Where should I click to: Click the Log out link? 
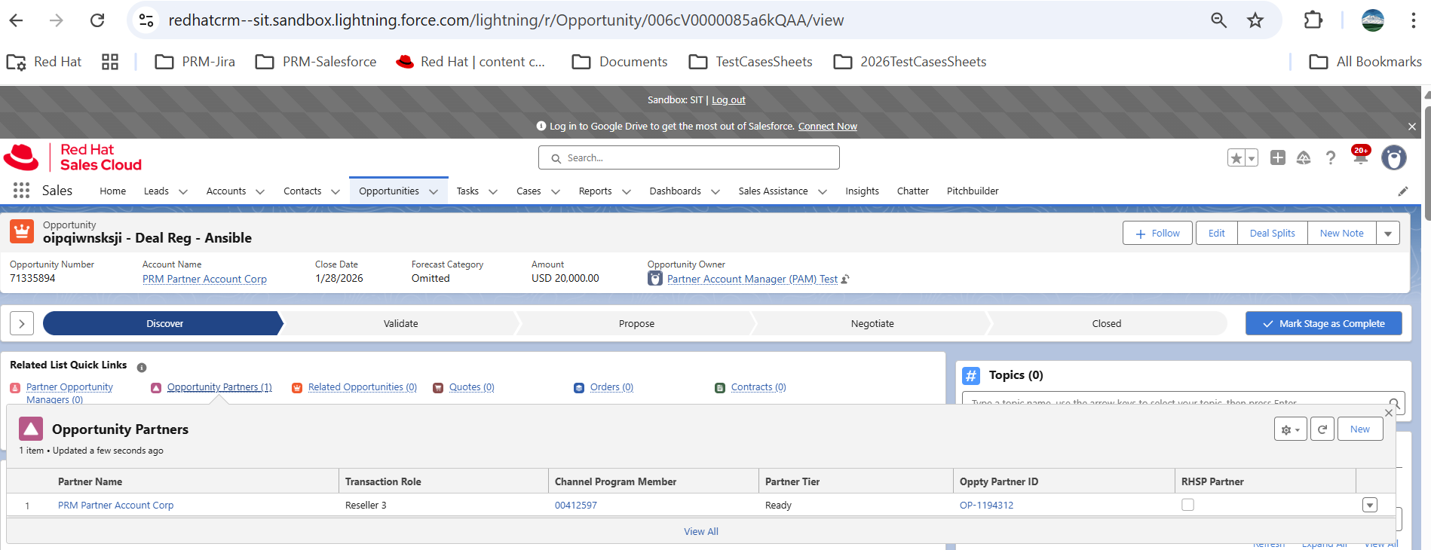pos(728,100)
